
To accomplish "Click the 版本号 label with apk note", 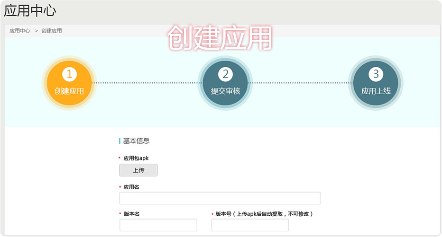I will click(x=264, y=214).
